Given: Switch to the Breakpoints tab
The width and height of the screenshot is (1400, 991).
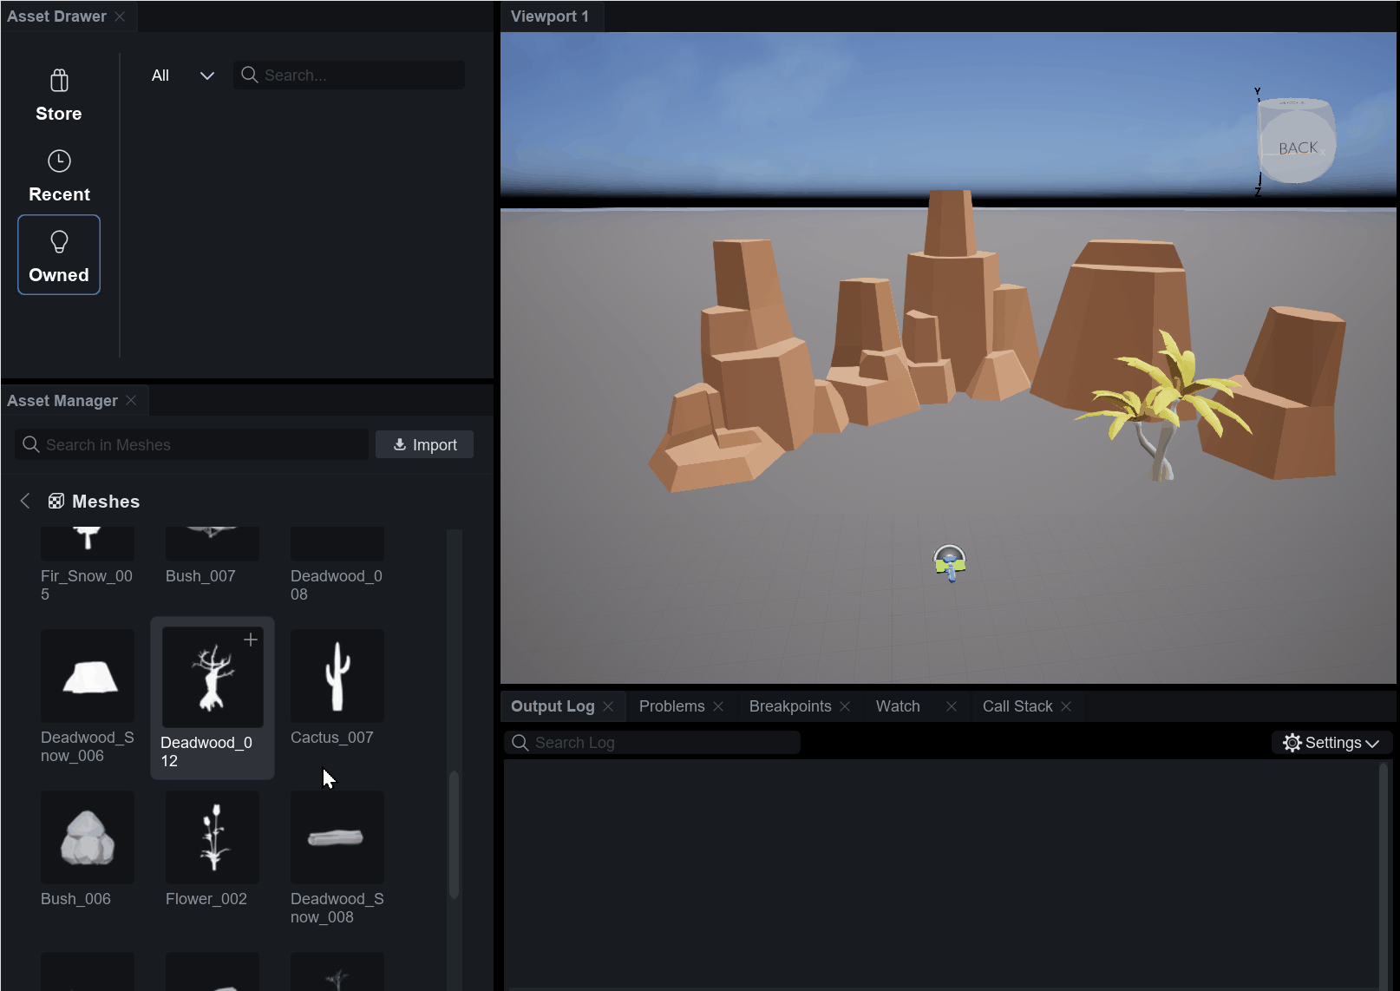Looking at the screenshot, I should [x=789, y=706].
